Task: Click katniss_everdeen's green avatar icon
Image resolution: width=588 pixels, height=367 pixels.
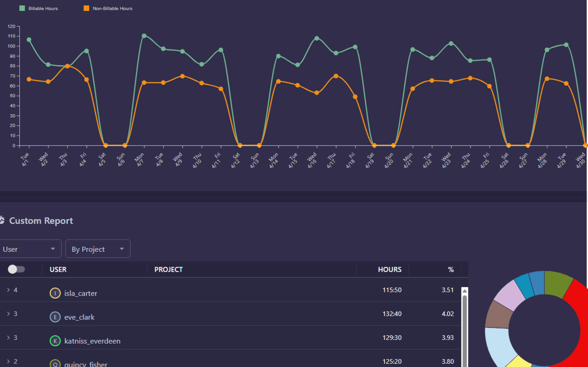Action: 55,341
